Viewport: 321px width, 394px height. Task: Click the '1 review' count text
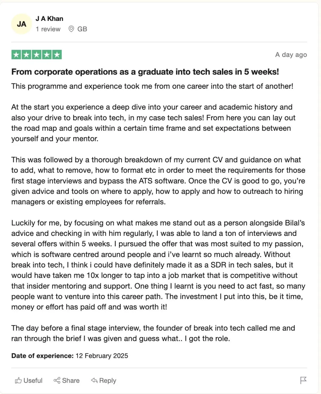pos(48,29)
